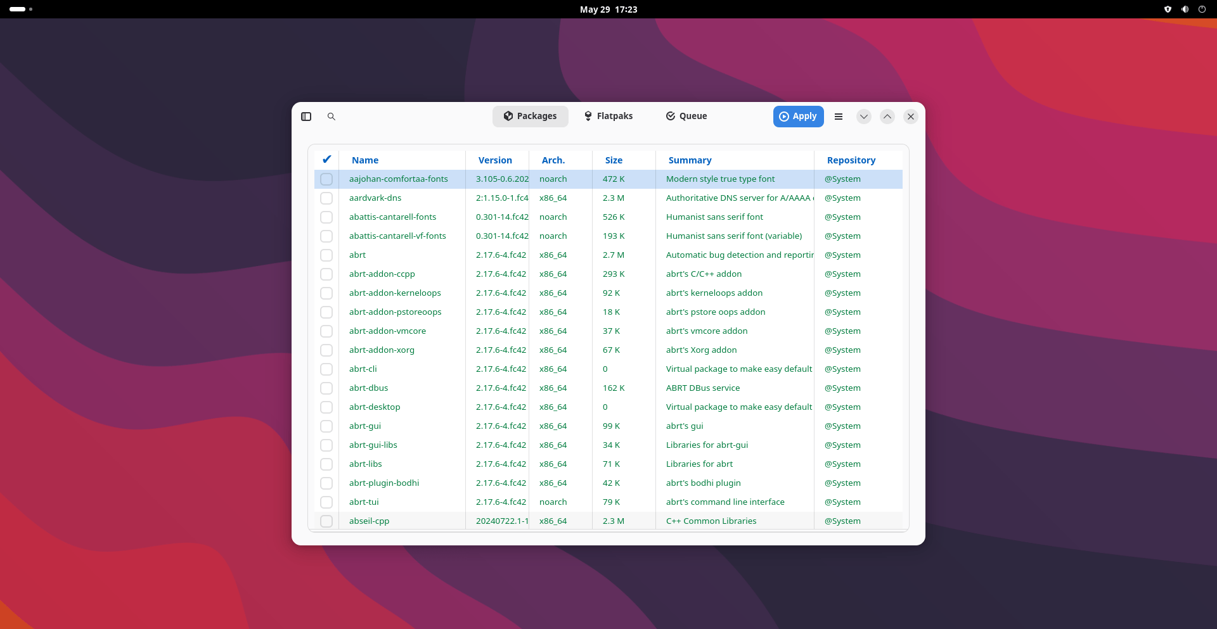Select the abseil-cpp package checkbox

tap(326, 521)
